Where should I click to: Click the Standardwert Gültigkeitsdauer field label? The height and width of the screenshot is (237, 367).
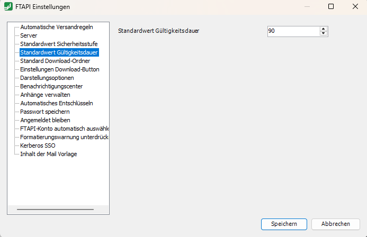point(158,31)
